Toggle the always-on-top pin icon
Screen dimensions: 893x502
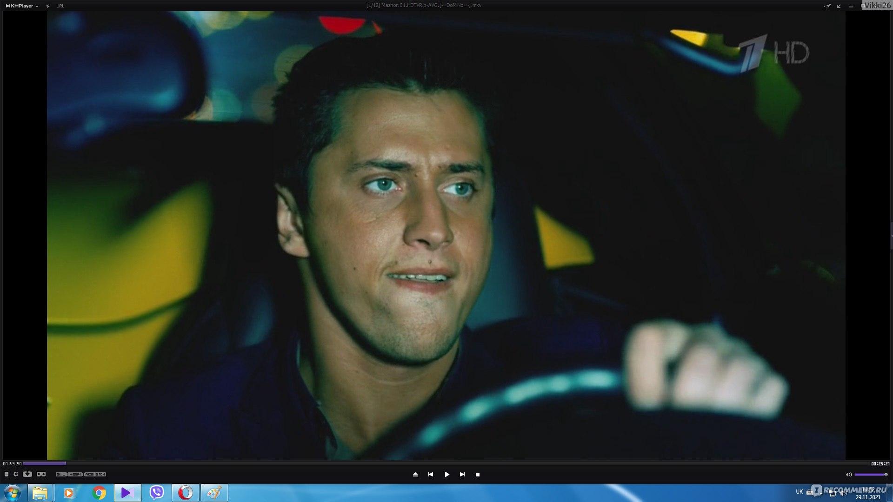[827, 6]
